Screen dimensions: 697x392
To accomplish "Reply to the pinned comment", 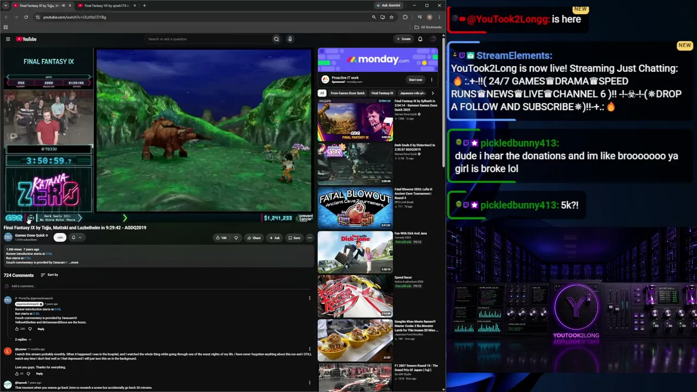I will 41,329.
